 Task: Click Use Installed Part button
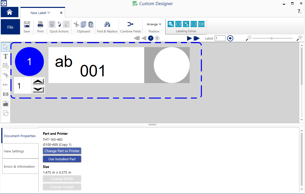(62, 159)
